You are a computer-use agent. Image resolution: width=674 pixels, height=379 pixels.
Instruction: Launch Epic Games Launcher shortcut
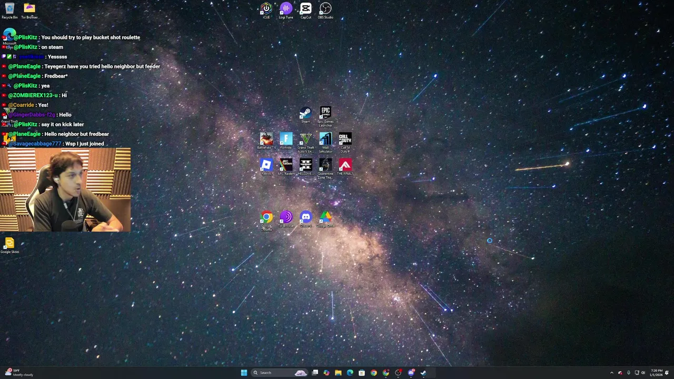tap(325, 117)
